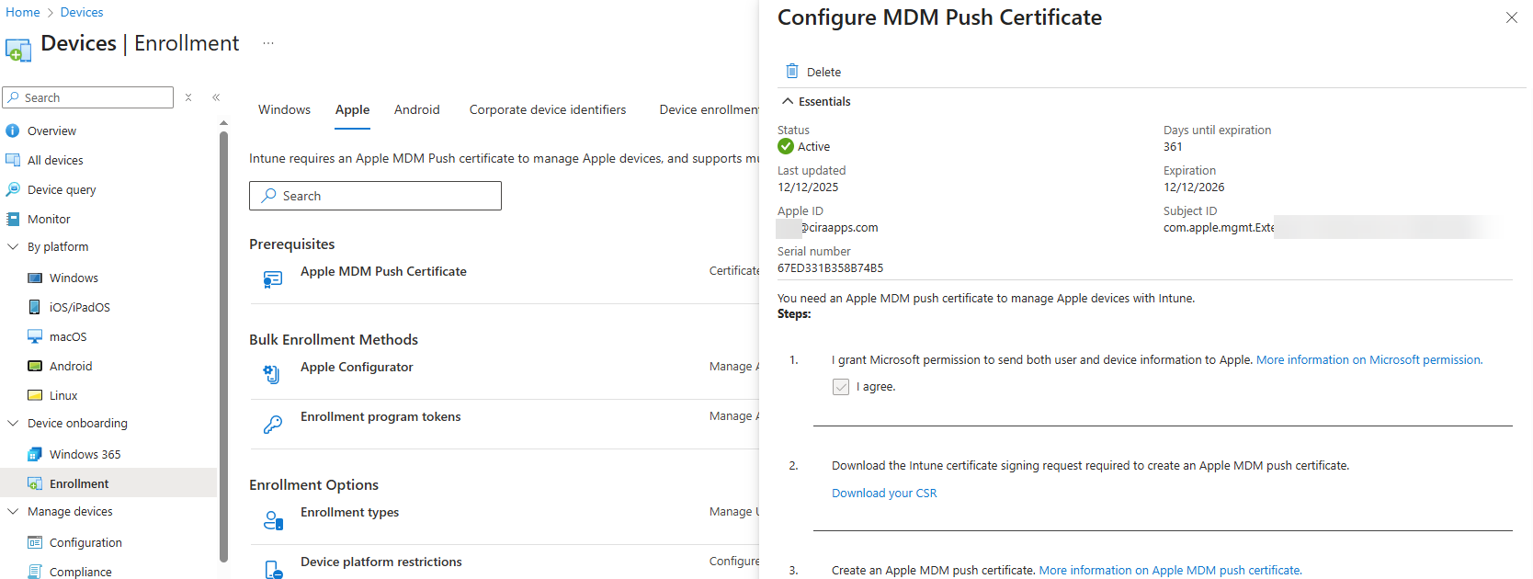Screen dimensions: 1533x579
Task: Open the ellipsis menu beside Enrollment title
Action: (268, 43)
